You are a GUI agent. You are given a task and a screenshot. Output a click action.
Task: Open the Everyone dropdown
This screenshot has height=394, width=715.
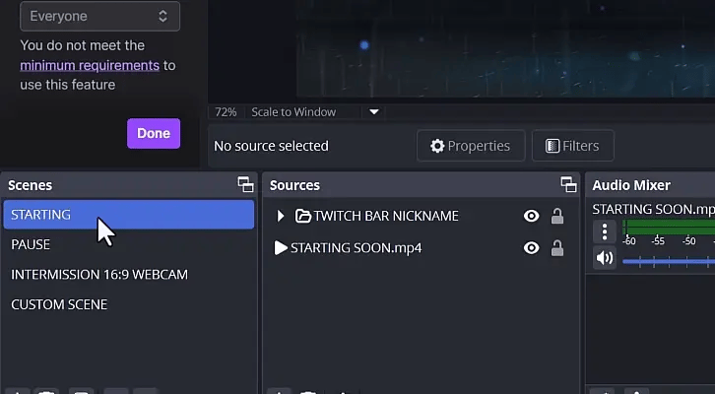[x=98, y=16]
